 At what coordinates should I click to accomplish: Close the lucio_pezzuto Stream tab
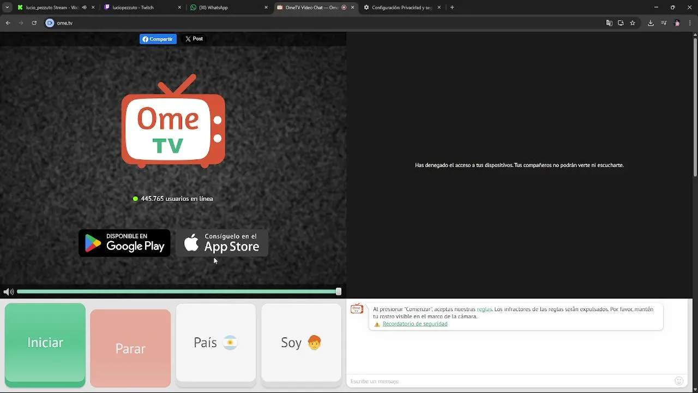93,8
